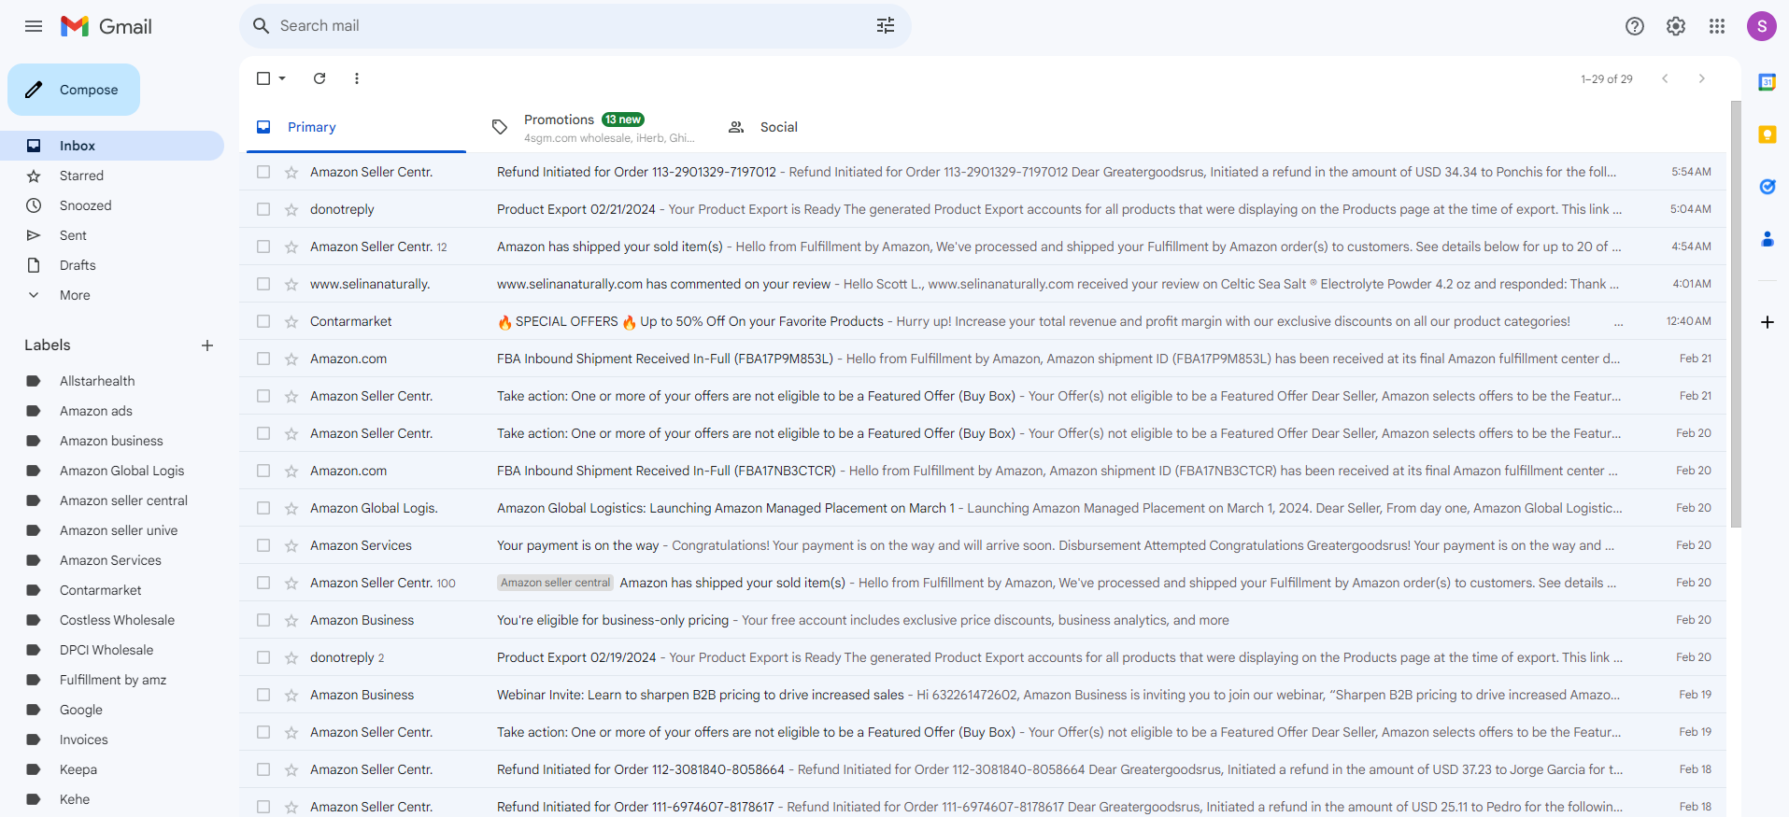Click the 1–29 of 29 counter

click(1607, 79)
